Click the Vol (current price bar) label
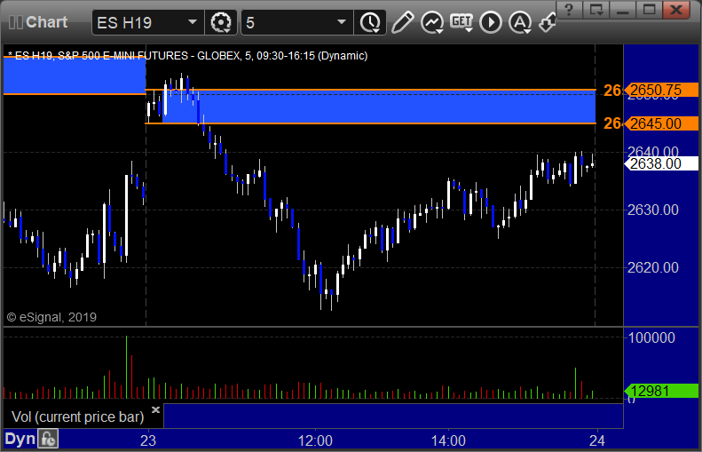This screenshot has width=702, height=452. click(77, 416)
